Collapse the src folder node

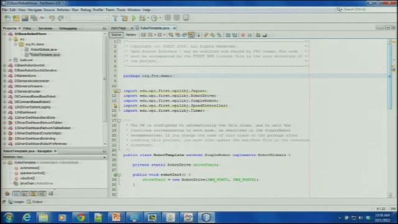(10, 39)
